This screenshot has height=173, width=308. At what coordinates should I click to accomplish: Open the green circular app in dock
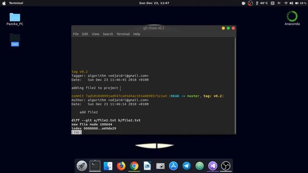pyautogui.click(x=200, y=166)
